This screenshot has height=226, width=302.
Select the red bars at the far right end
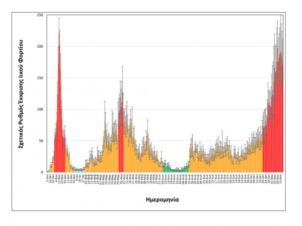(x=274, y=126)
